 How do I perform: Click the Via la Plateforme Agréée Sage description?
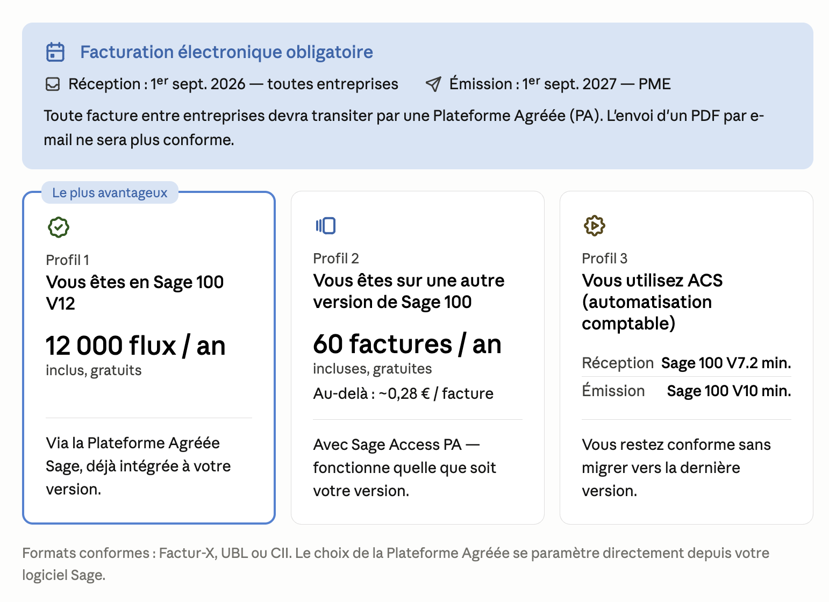click(x=138, y=466)
